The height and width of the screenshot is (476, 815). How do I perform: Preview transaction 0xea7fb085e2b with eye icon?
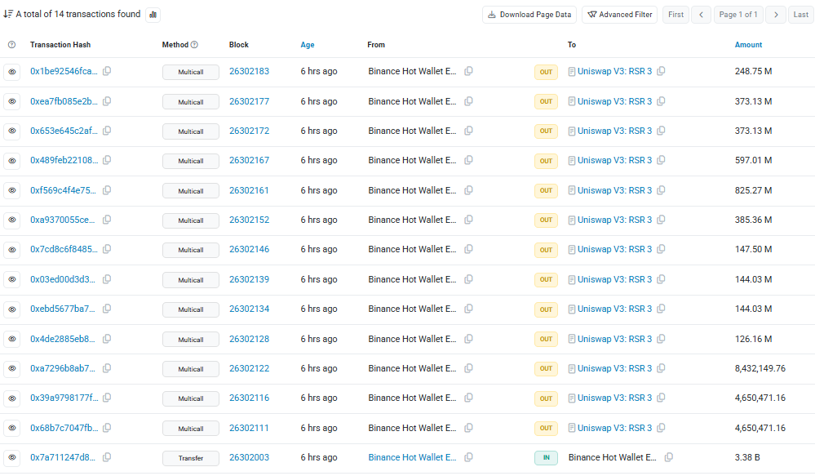(12, 101)
